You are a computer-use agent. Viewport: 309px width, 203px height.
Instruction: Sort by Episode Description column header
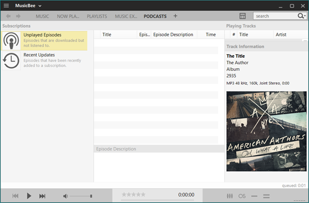pyautogui.click(x=174, y=34)
